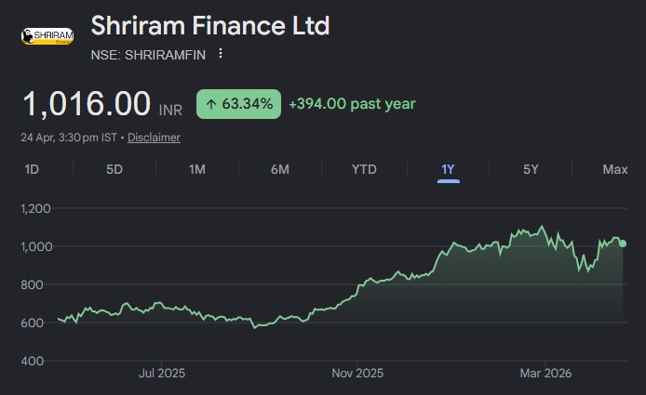Click the Nov 2025 axis label
The image size is (646, 395).
point(357,374)
